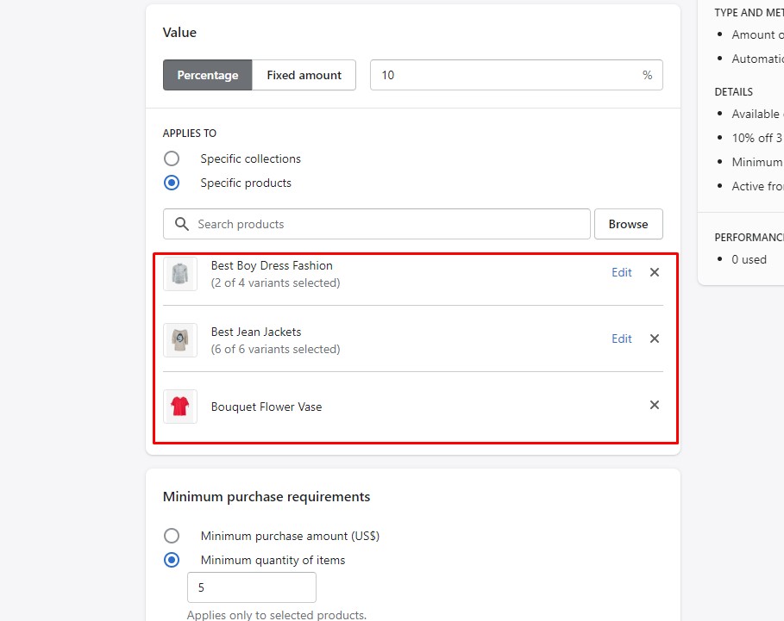This screenshot has width=784, height=621.
Task: Edit variants for Best Jean Jackets
Action: [x=621, y=338]
